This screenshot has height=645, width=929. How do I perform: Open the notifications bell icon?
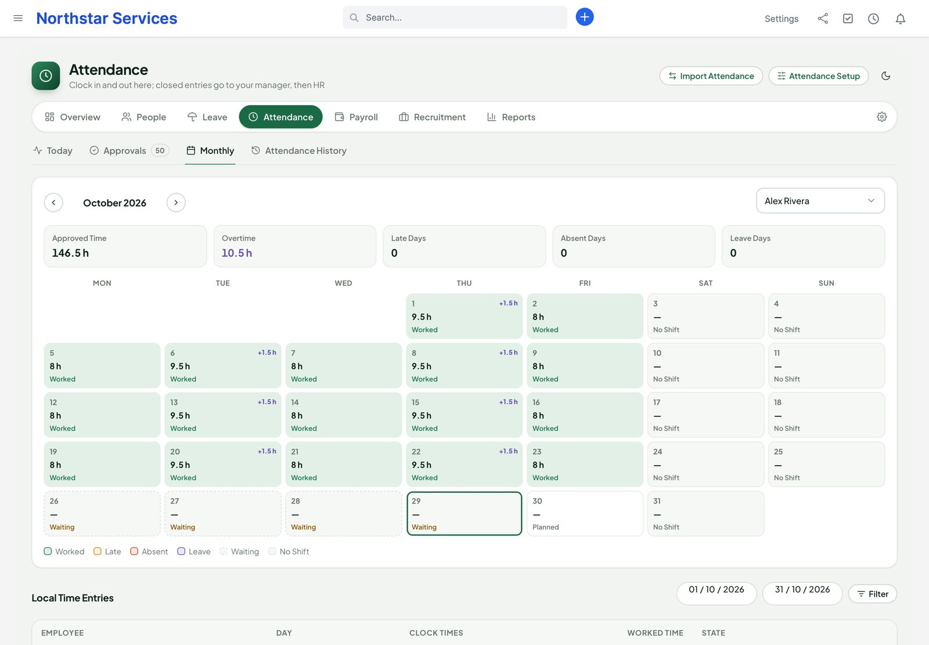coord(901,19)
